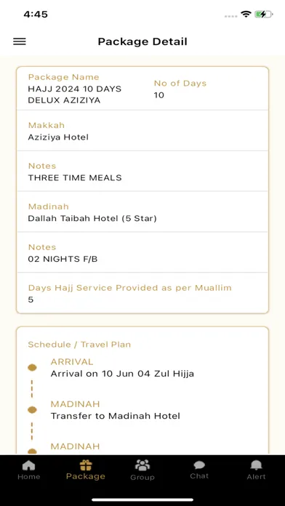The height and width of the screenshot is (506, 285).
Task: Tap Arrival on 10 Jun schedule entry
Action: click(x=122, y=374)
